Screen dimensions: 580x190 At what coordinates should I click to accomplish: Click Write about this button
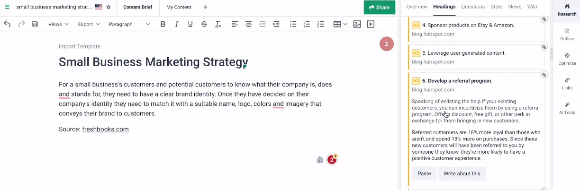[x=462, y=173]
